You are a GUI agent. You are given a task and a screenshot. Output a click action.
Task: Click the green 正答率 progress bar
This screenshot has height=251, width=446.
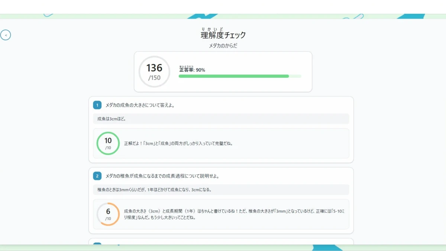coord(240,76)
